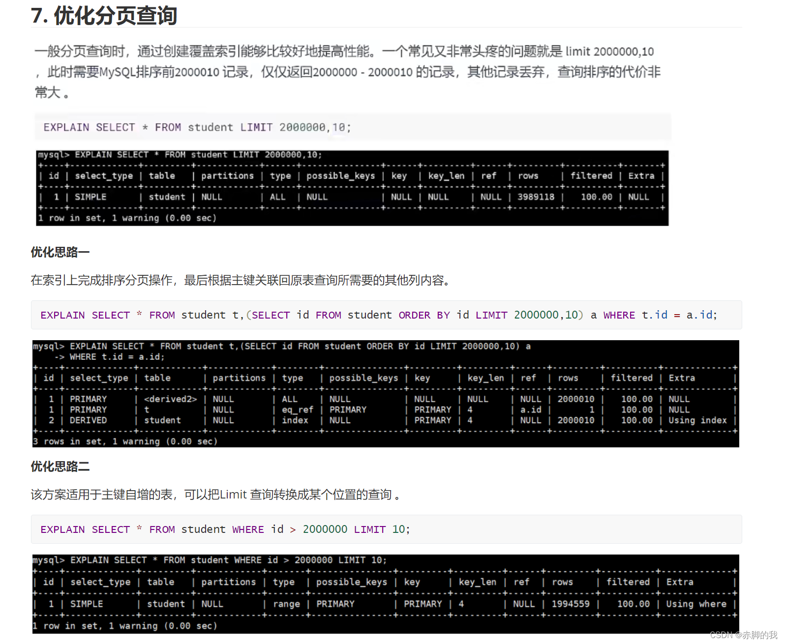The image size is (785, 644).
Task: Click the code 'WHERE id > 2000000 LIMIT 10'
Action: tap(319, 529)
